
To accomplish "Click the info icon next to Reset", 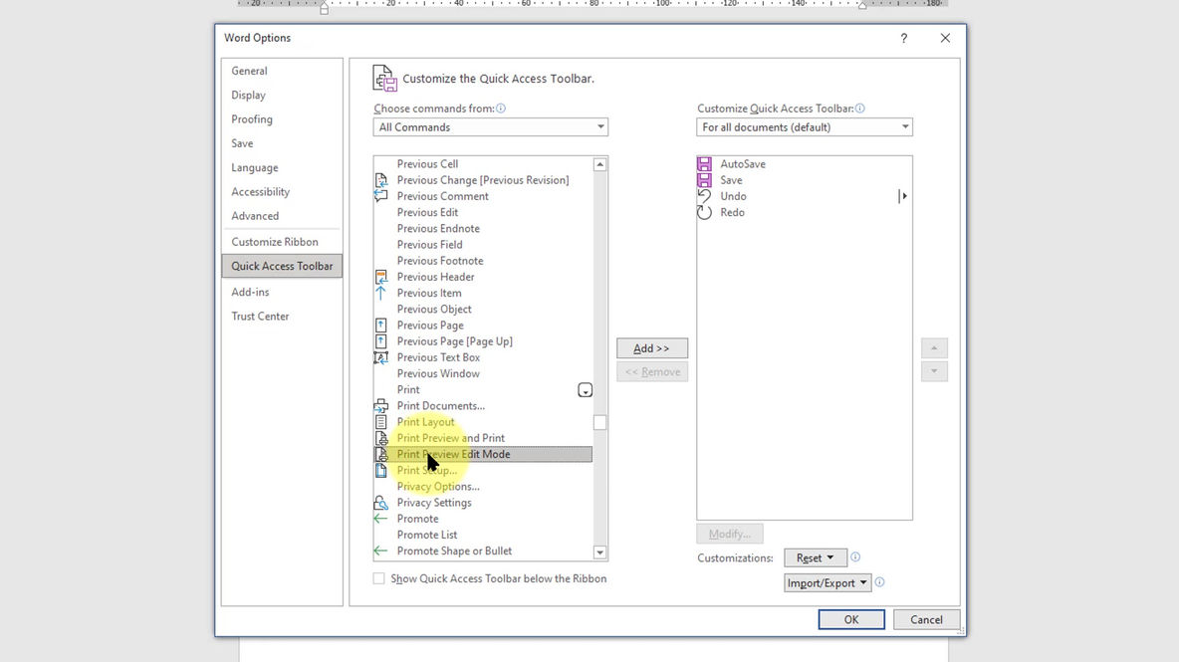I will [855, 557].
